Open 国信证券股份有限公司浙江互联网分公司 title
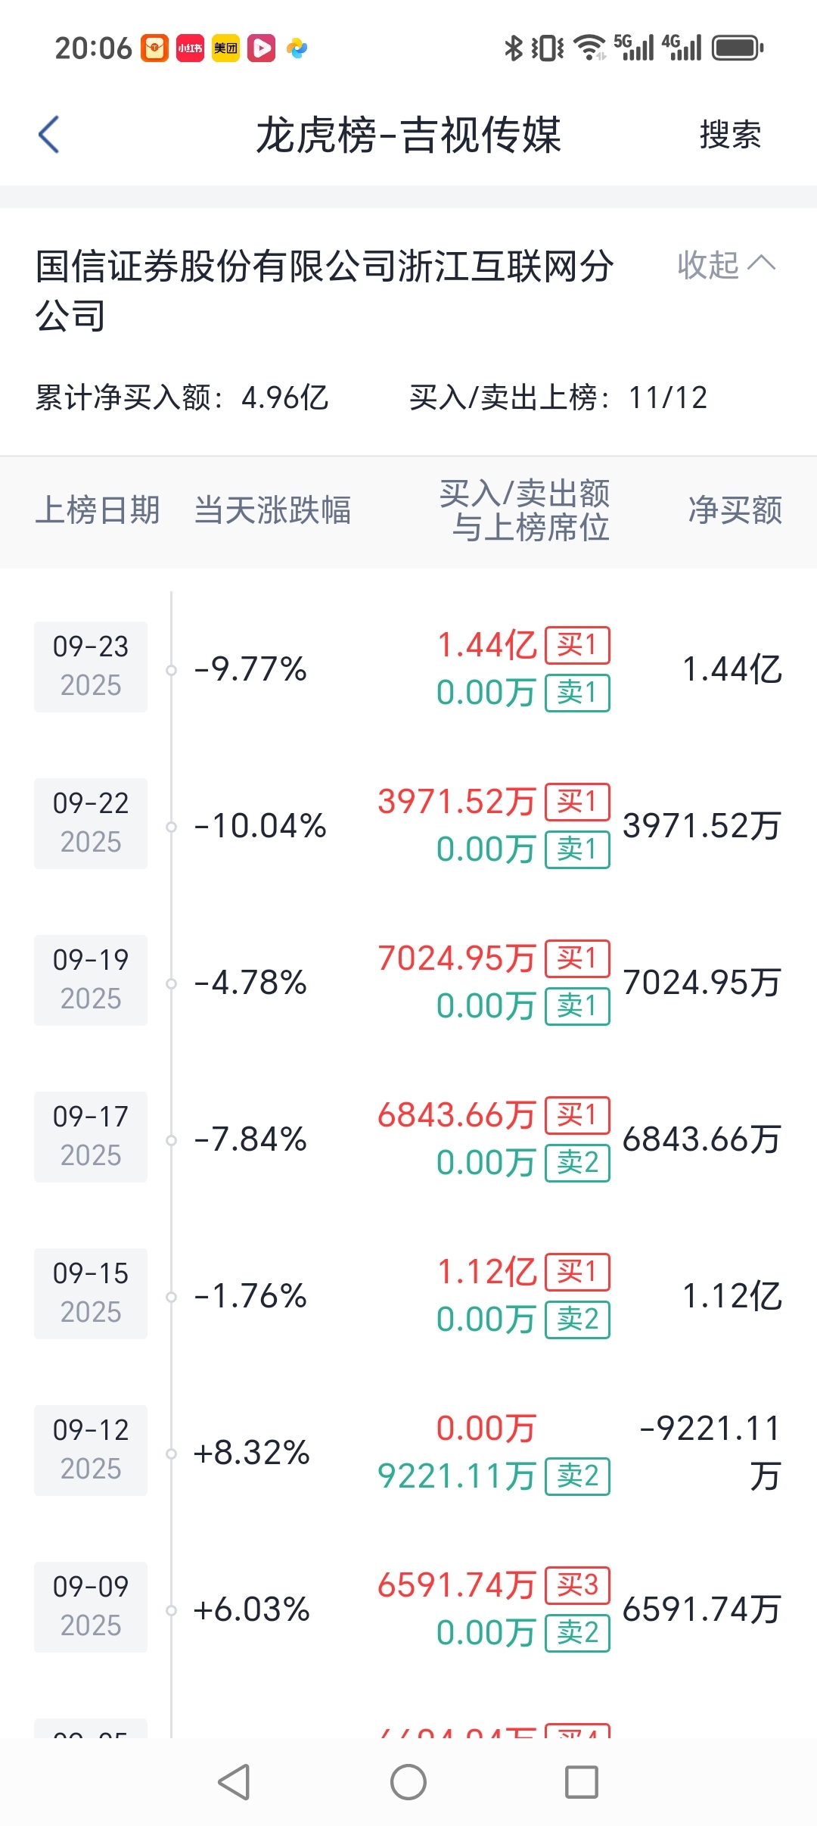This screenshot has height=1826, width=817. (324, 291)
